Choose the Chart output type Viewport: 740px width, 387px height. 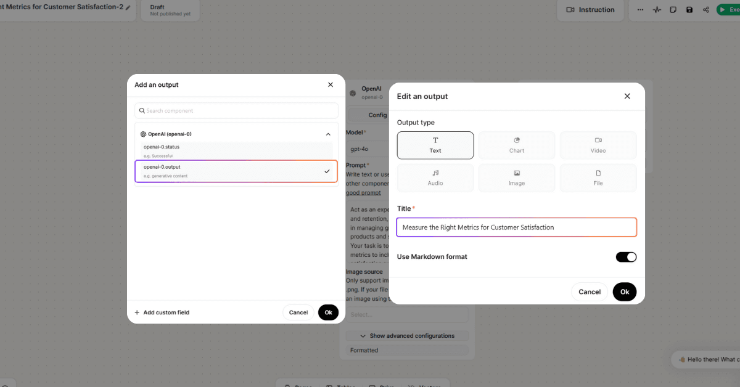(517, 145)
